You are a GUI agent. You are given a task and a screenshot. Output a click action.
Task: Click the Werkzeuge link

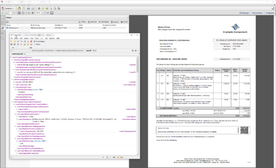tap(244, 13)
